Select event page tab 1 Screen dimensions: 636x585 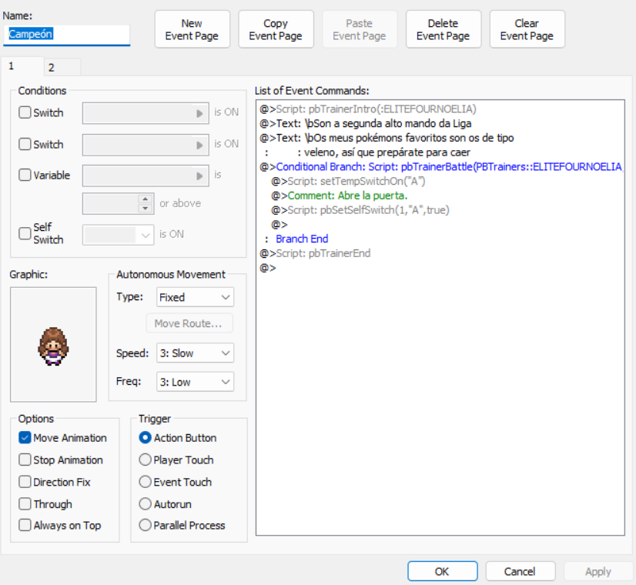pos(12,67)
